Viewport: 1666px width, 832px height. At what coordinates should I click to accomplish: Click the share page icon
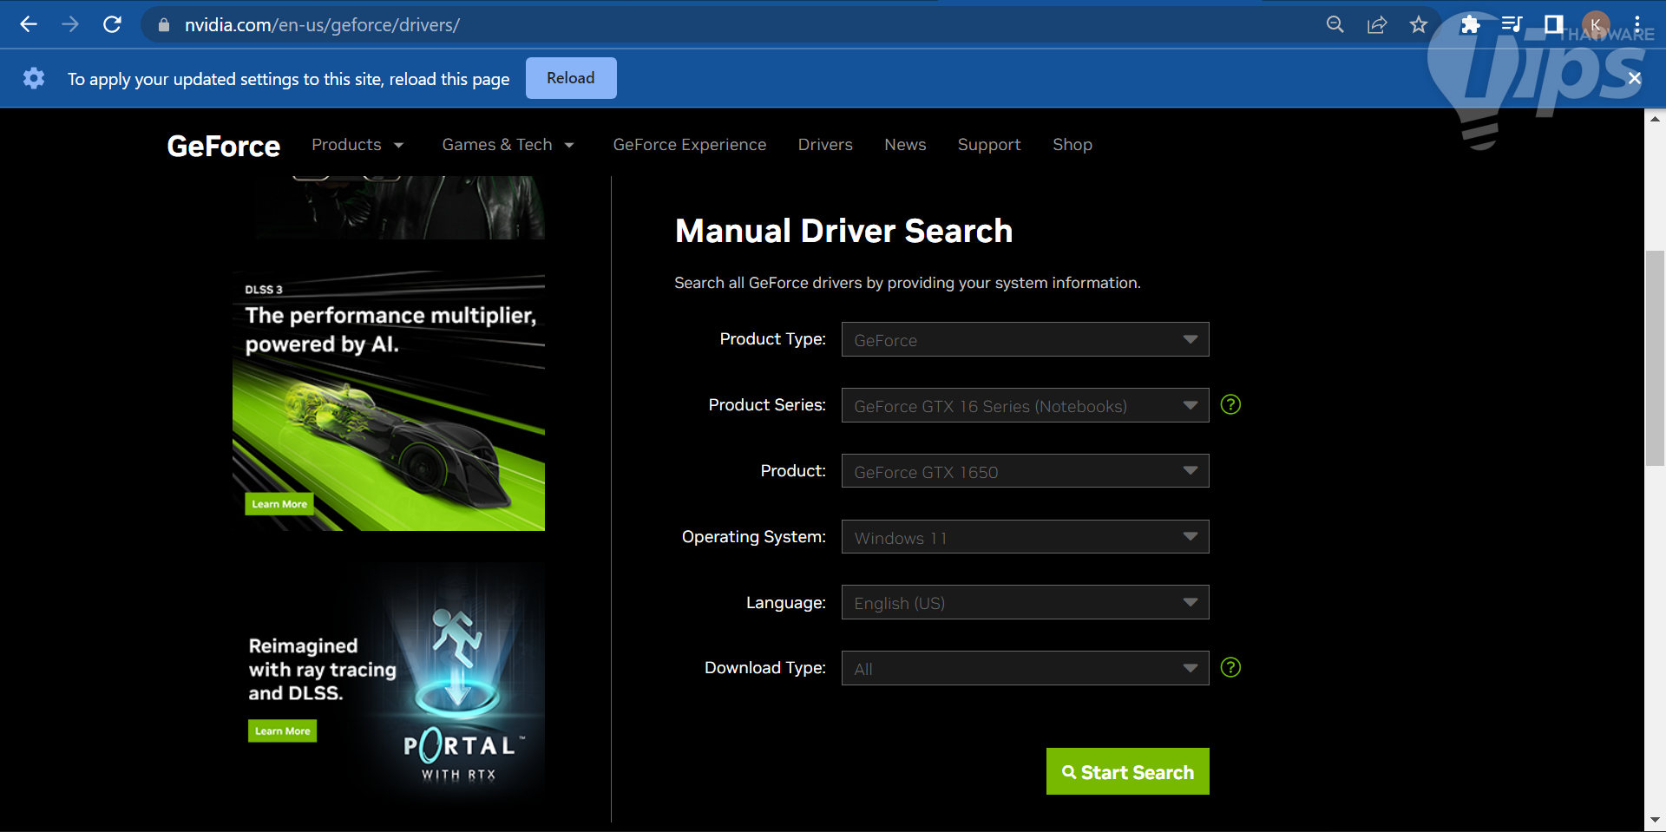[x=1377, y=24]
